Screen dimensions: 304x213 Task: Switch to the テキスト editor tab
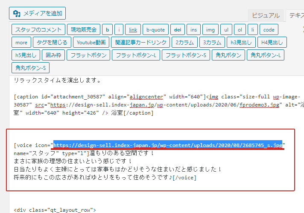[295, 15]
